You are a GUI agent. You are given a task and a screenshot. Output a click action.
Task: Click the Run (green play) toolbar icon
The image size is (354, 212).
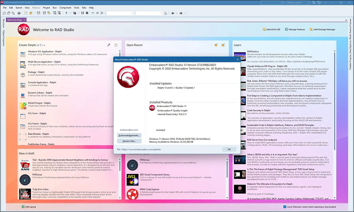pyautogui.click(x=66, y=13)
